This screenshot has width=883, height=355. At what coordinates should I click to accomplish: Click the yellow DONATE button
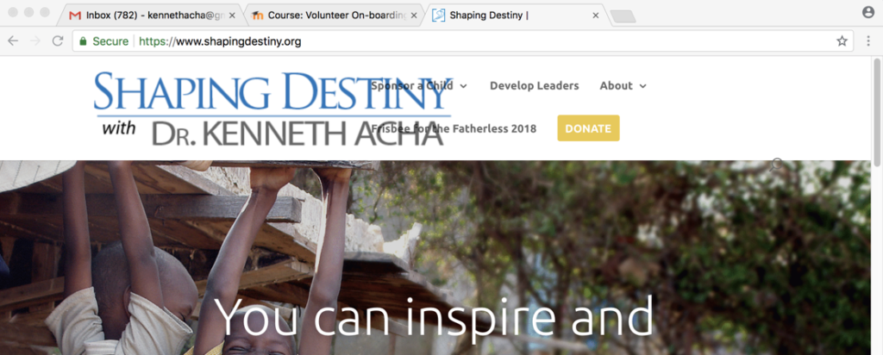pos(588,128)
